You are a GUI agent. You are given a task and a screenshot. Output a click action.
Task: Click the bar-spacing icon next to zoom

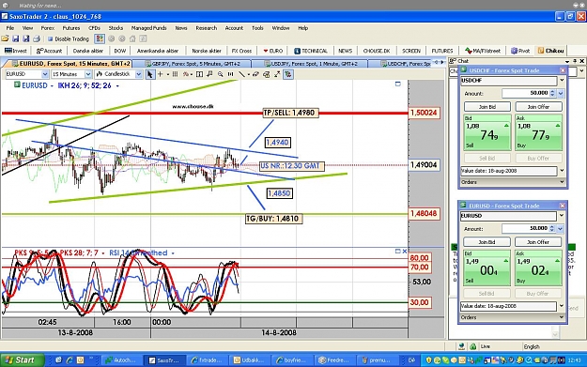pos(231,74)
